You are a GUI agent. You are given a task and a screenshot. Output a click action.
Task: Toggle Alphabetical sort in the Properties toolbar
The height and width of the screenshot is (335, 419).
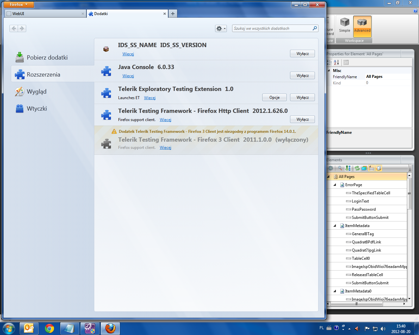tap(336, 62)
